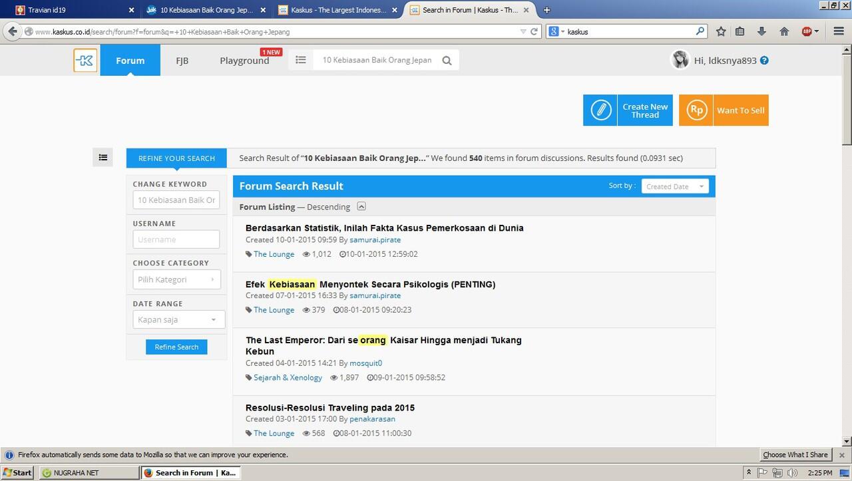Image resolution: width=852 pixels, height=481 pixels.
Task: Click the search magnifier in Kaskus header
Action: pos(447,61)
